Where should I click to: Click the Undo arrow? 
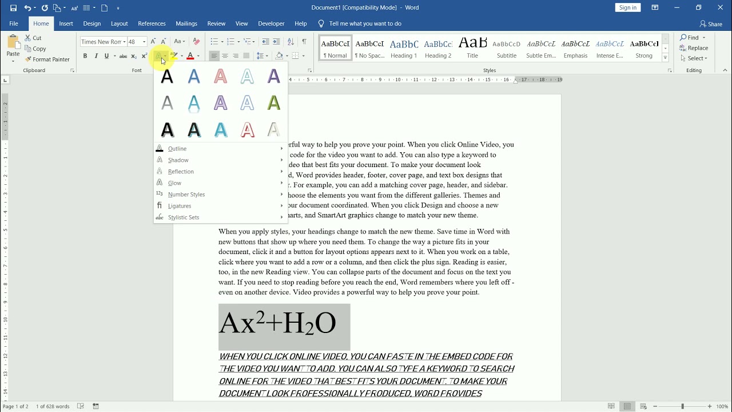tap(27, 8)
